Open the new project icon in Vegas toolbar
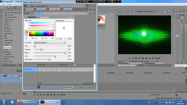This screenshot has width=187, height=105. (2, 8)
